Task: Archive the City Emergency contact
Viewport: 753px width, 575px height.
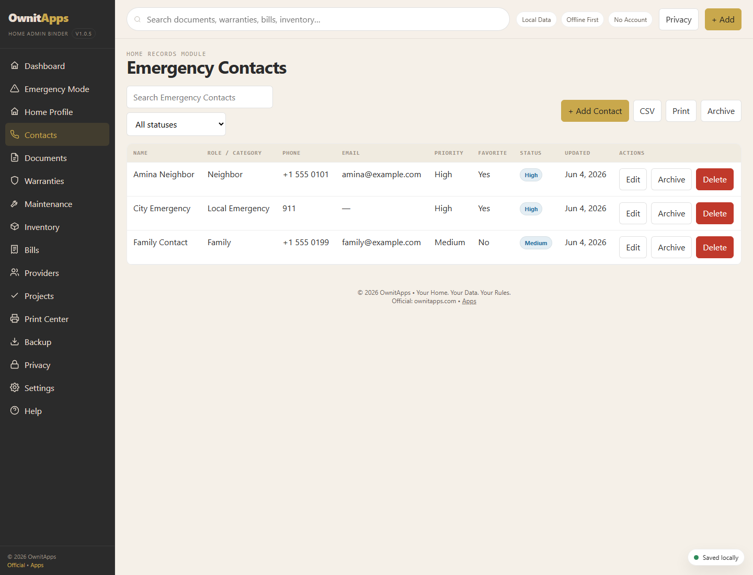Action: click(x=671, y=213)
